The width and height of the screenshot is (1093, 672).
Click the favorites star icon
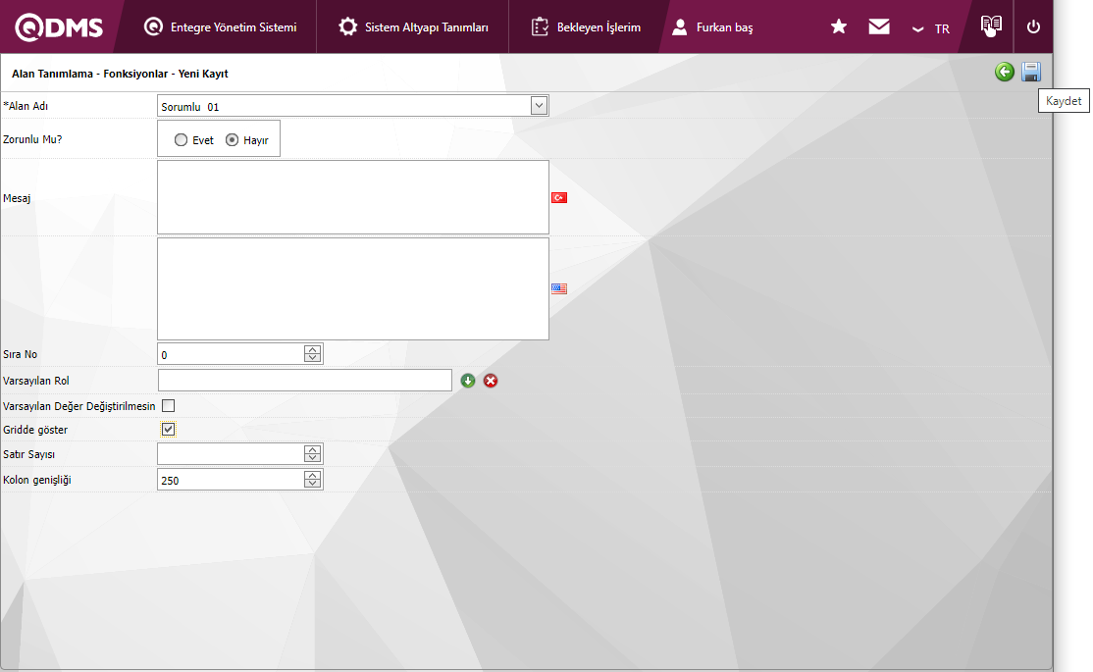839,26
